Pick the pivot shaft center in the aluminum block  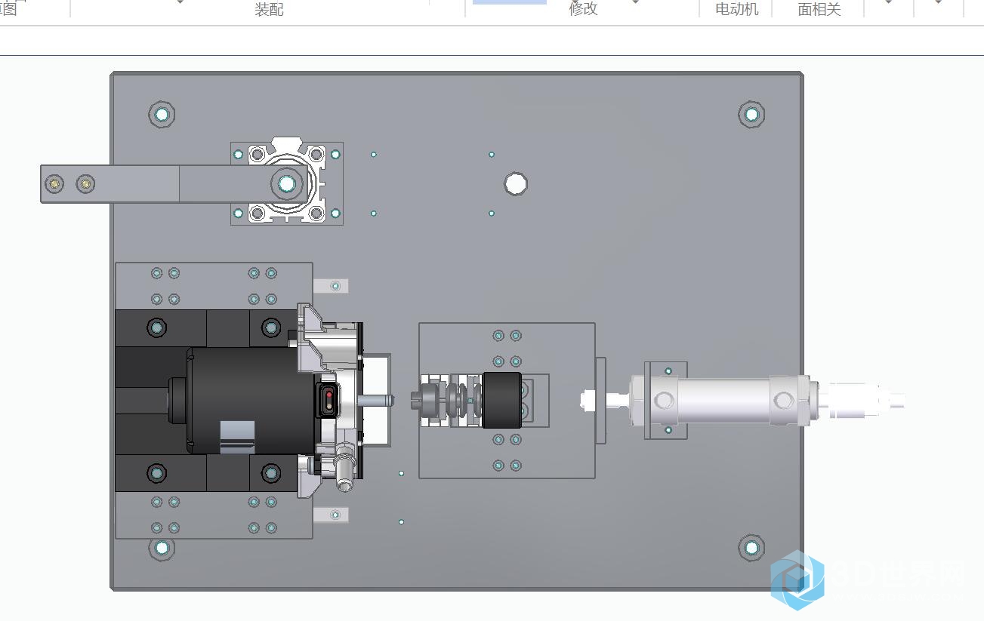point(287,183)
